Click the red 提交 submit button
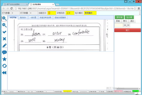The image size is (142, 95). (127, 30)
